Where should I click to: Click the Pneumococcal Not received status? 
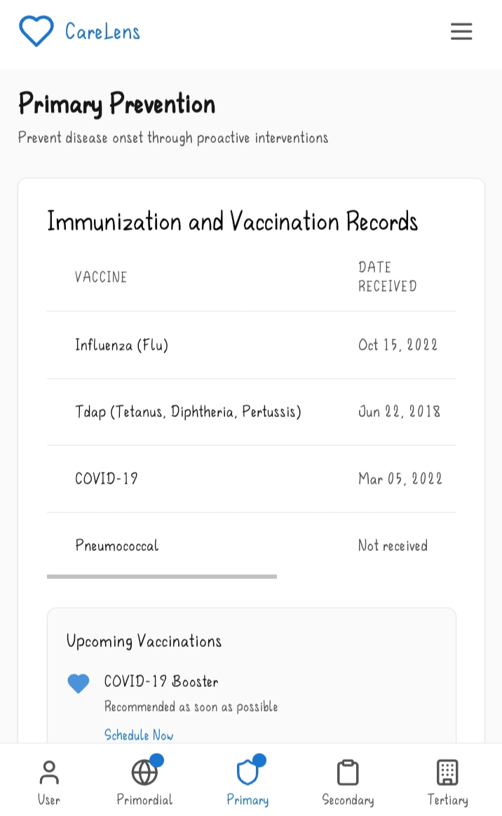pyautogui.click(x=393, y=545)
